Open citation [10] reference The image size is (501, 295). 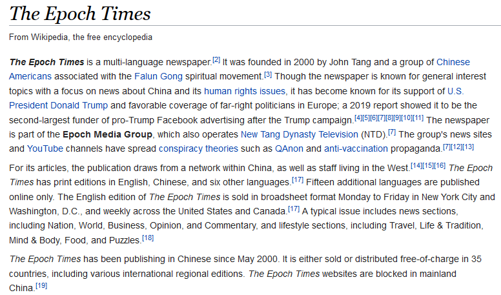[407, 118]
